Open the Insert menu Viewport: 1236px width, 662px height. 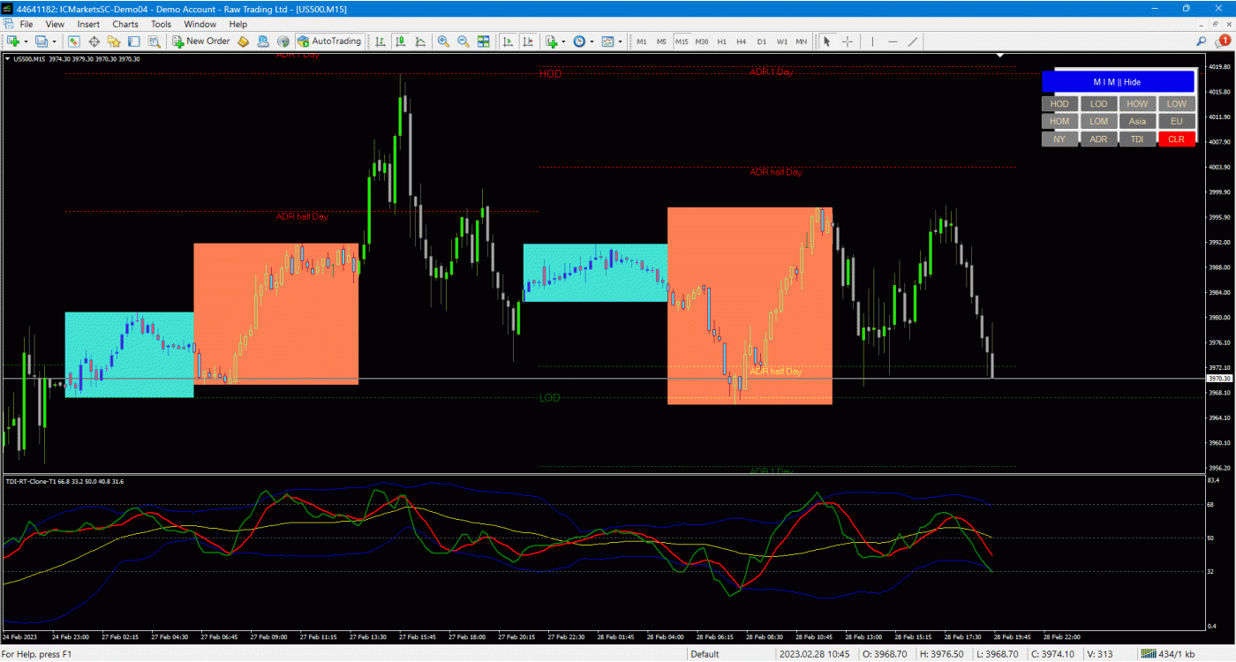click(88, 24)
